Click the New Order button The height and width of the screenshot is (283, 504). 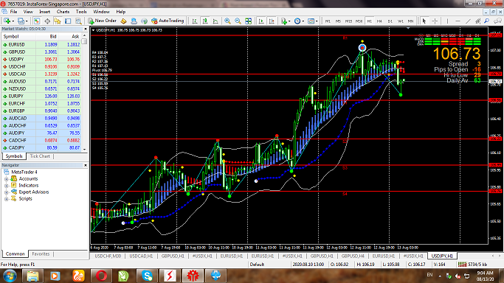(x=103, y=21)
